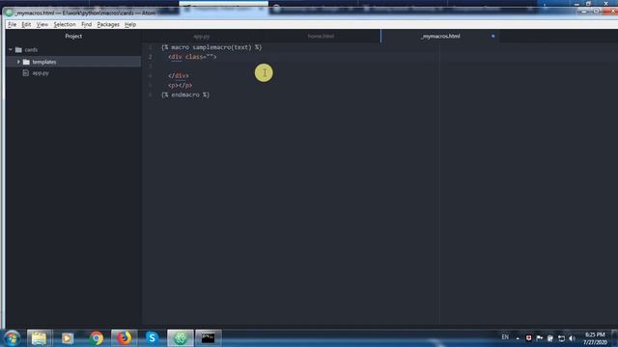Place cursor on the <p></p> line
The height and width of the screenshot is (347, 618).
point(181,85)
